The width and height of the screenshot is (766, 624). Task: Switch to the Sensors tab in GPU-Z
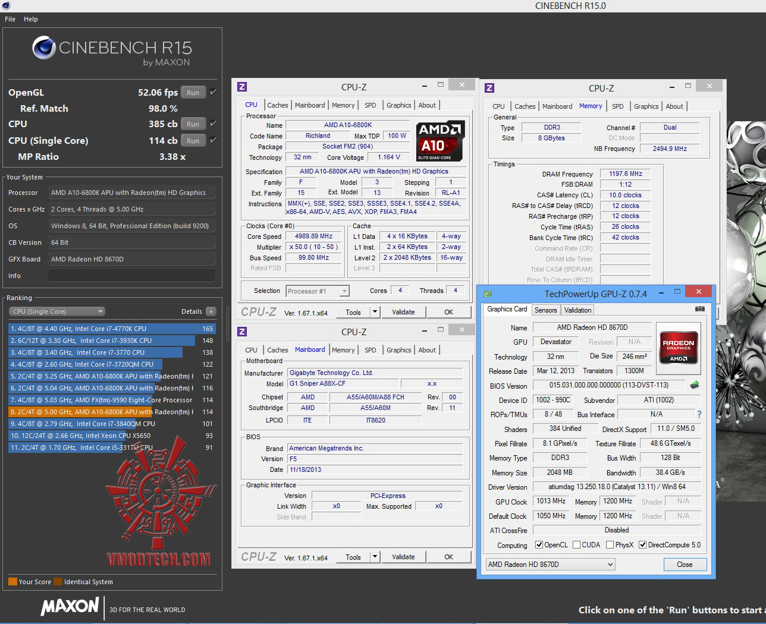(x=545, y=310)
